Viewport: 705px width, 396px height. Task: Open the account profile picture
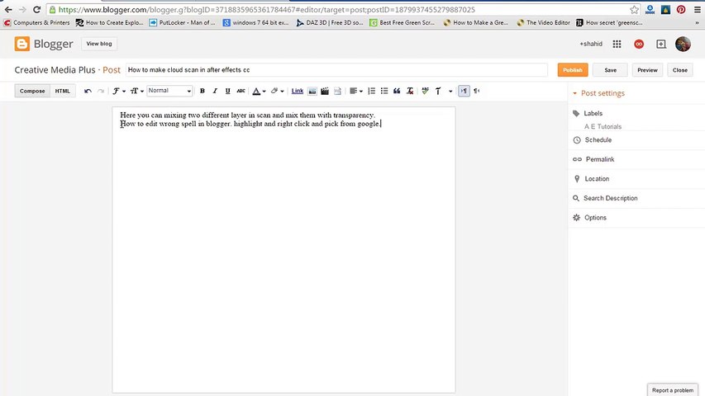click(683, 44)
